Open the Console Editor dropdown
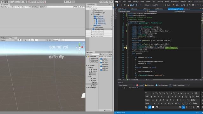The image size is (203, 114). (x=43, y=7)
